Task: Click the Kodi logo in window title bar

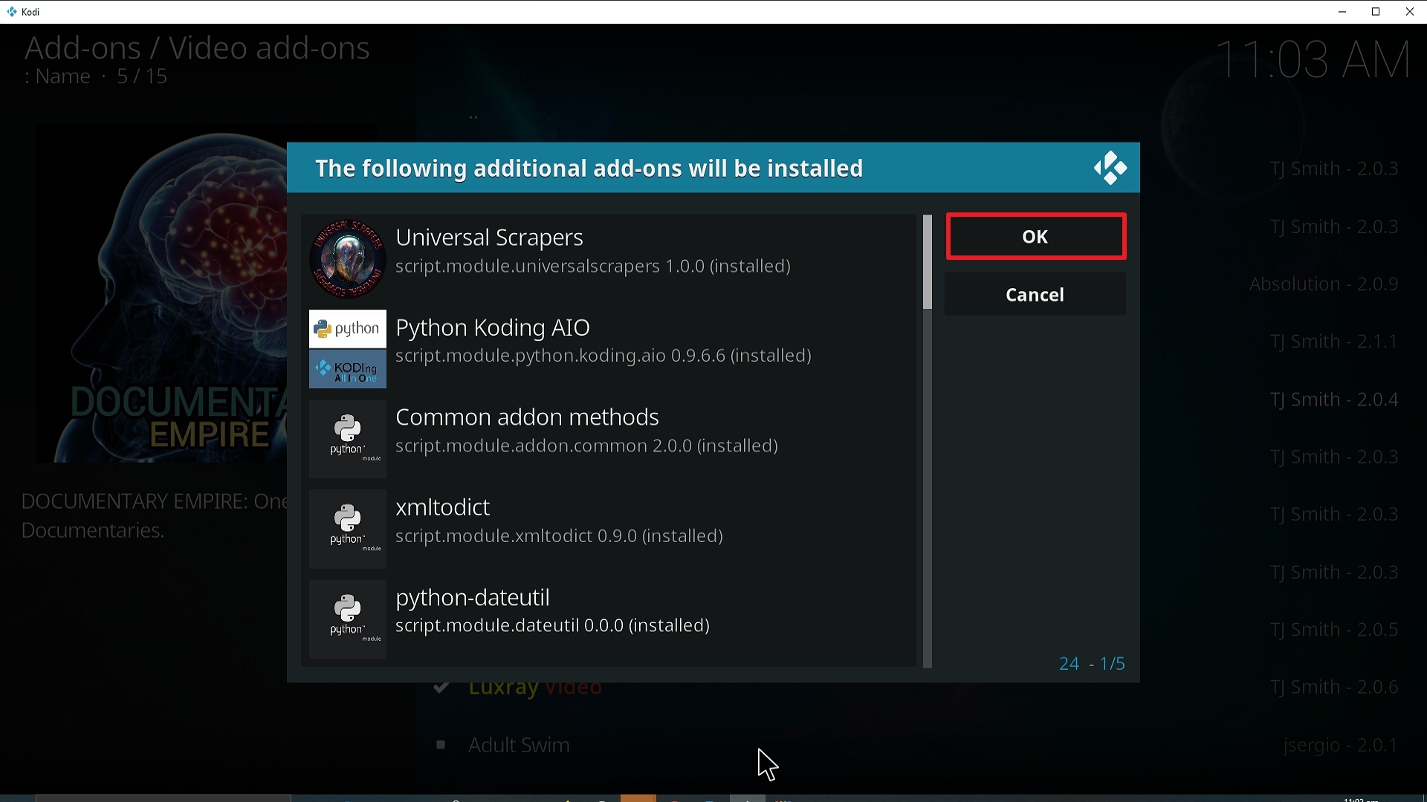Action: 12,12
